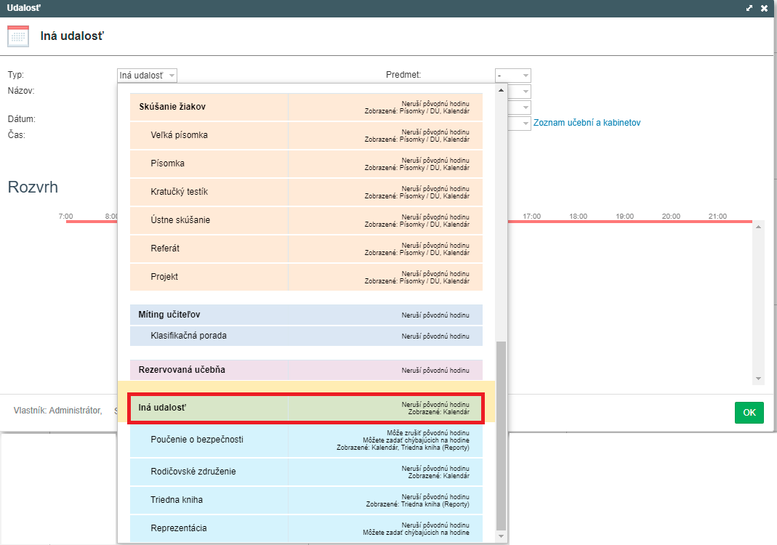The height and width of the screenshot is (545, 777).
Task: Select Kratučký testík option
Action: point(306,192)
